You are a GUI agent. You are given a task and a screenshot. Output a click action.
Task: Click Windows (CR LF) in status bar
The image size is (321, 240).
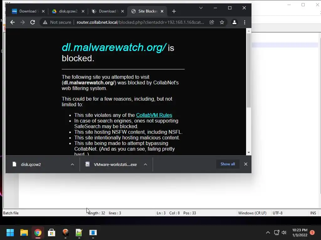tap(252, 213)
